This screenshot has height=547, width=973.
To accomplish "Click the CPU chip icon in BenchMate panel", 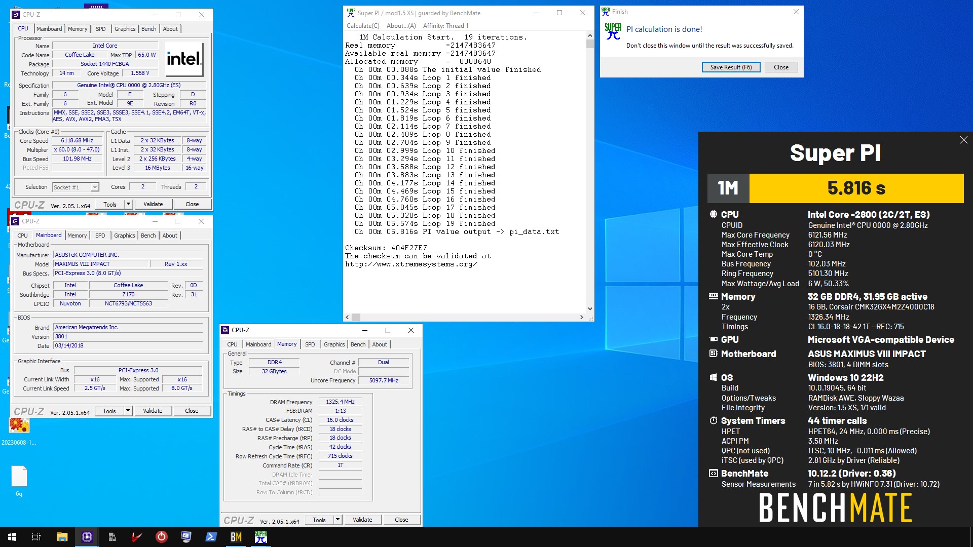I will click(713, 214).
